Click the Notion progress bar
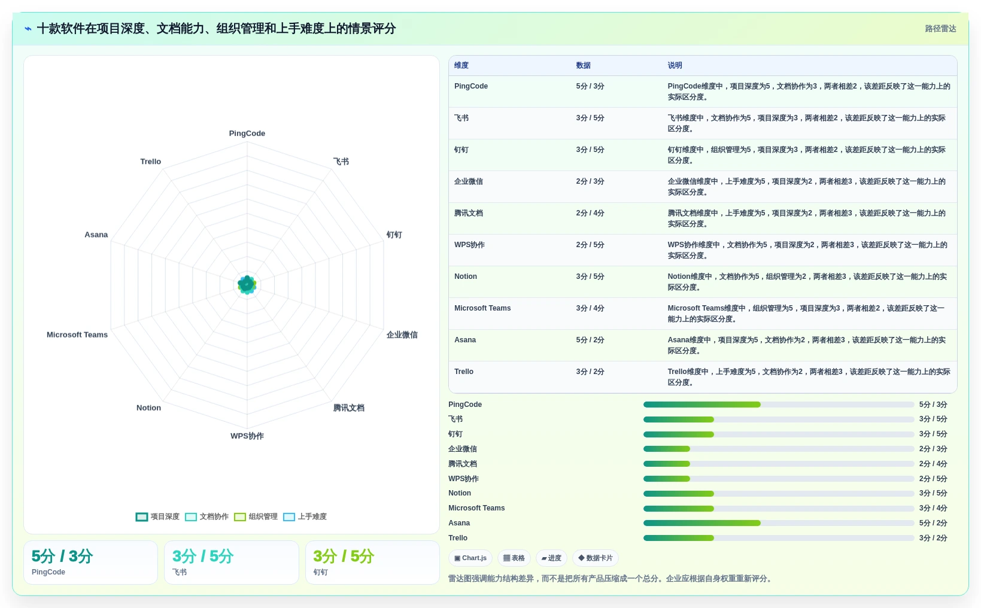The width and height of the screenshot is (981, 608). (x=779, y=494)
